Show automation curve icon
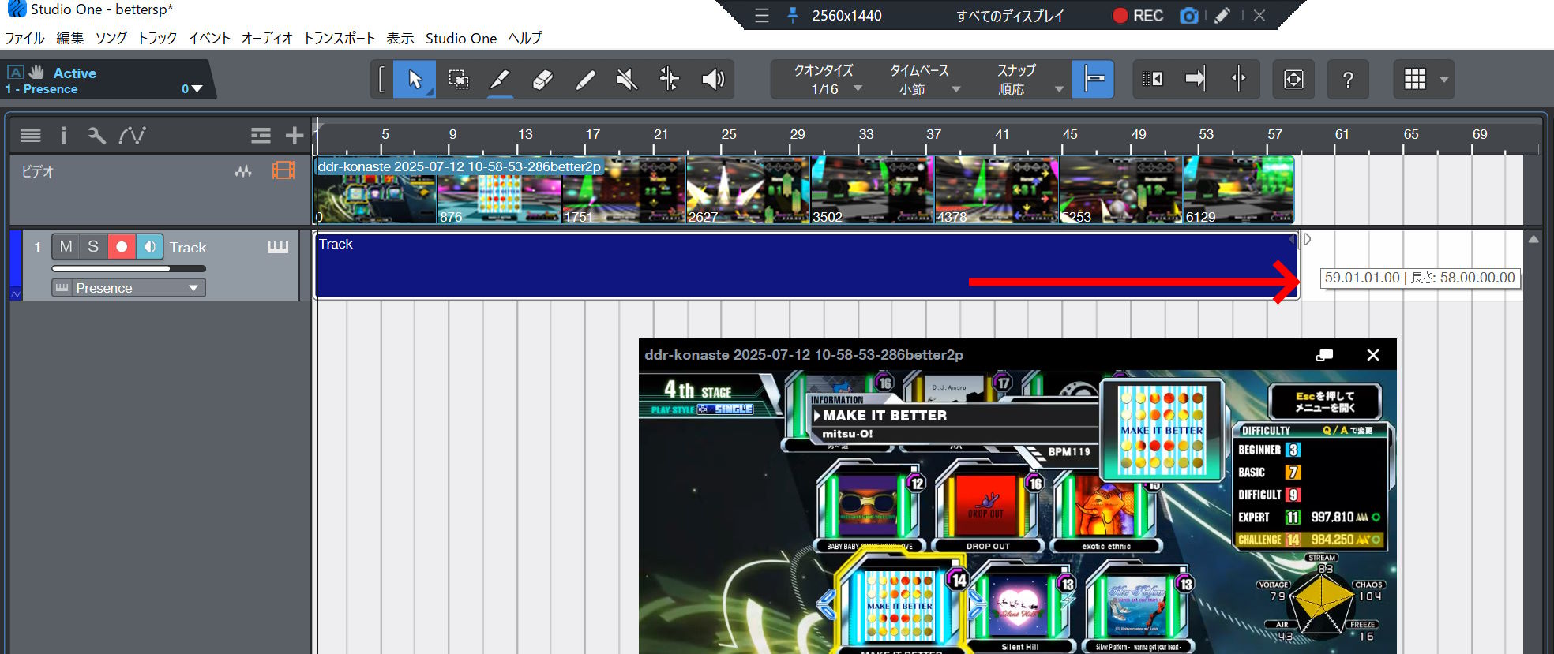1554x654 pixels. [132, 136]
